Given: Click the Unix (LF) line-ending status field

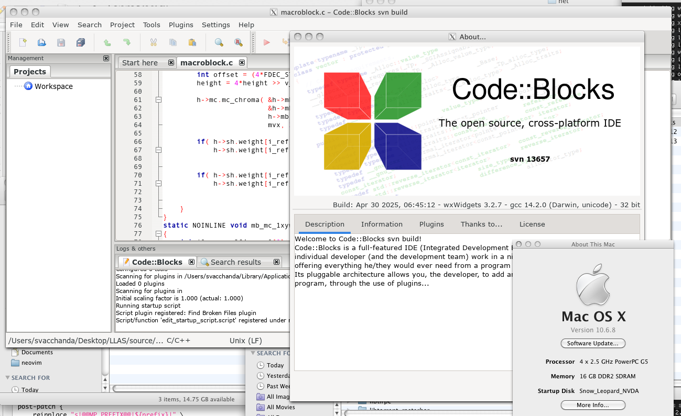Looking at the screenshot, I should point(245,341).
